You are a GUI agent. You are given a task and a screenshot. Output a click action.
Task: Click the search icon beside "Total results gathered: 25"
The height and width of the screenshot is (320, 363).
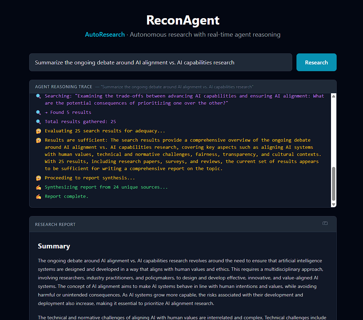pos(38,121)
